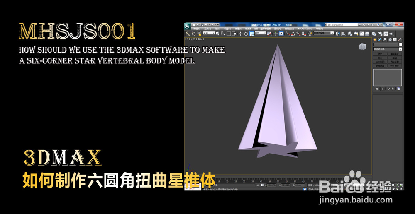Click the Bind to Space Warp tool

coord(199,34)
